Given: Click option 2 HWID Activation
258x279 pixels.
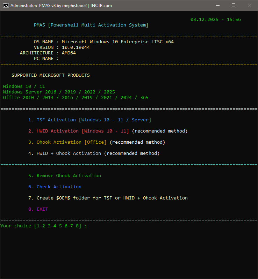Looking at the screenshot, I should pos(108,131).
